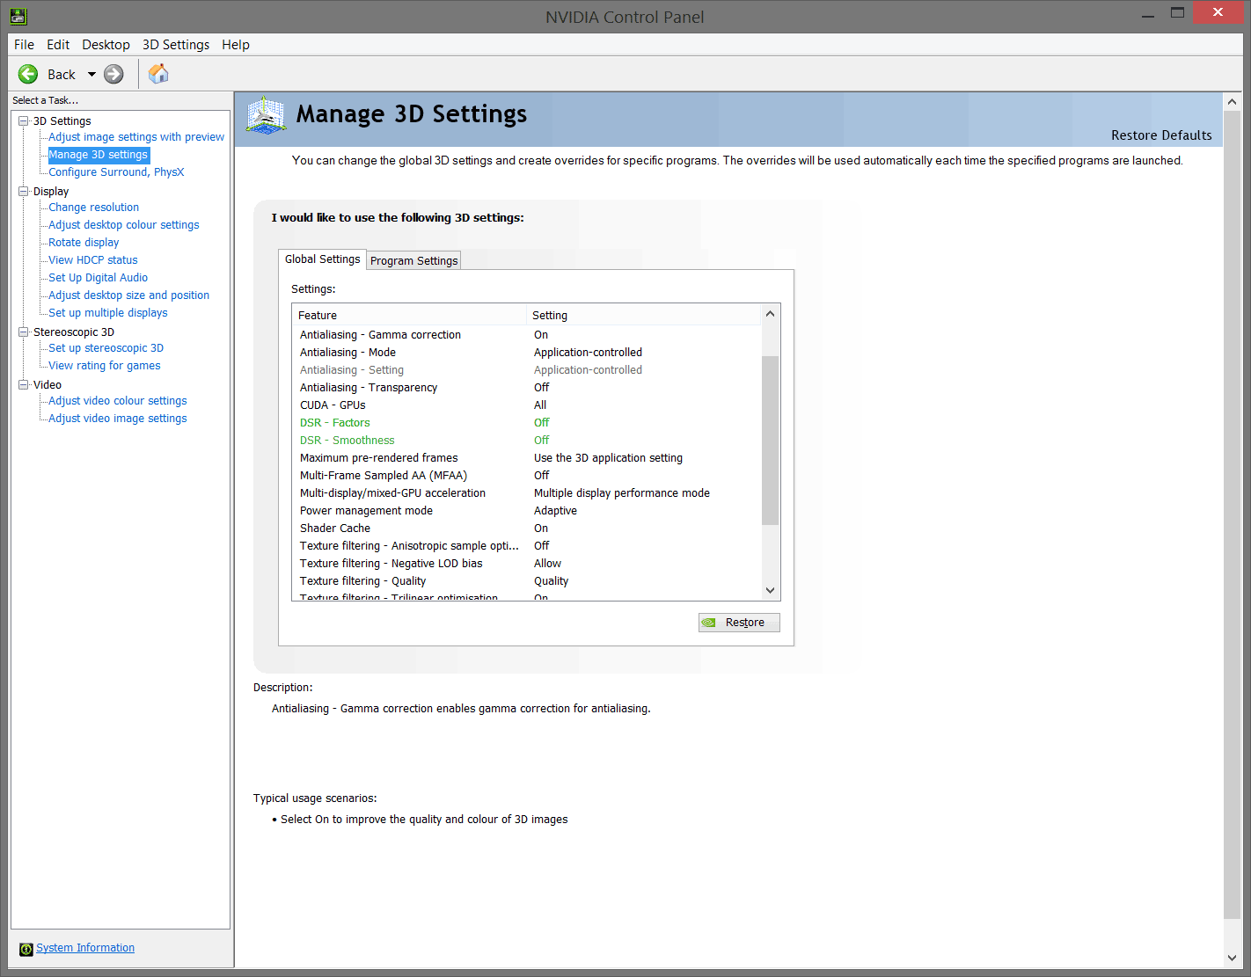Select Antialiasing - Mode row
The height and width of the screenshot is (977, 1251).
tap(526, 353)
